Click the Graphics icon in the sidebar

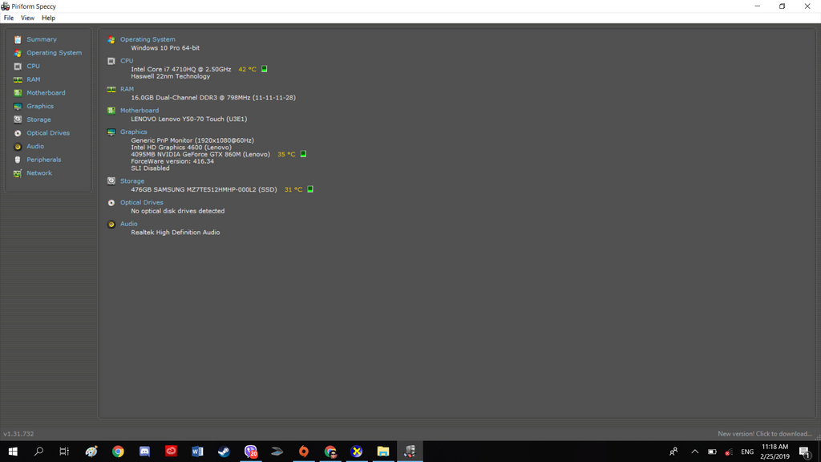[x=18, y=107]
